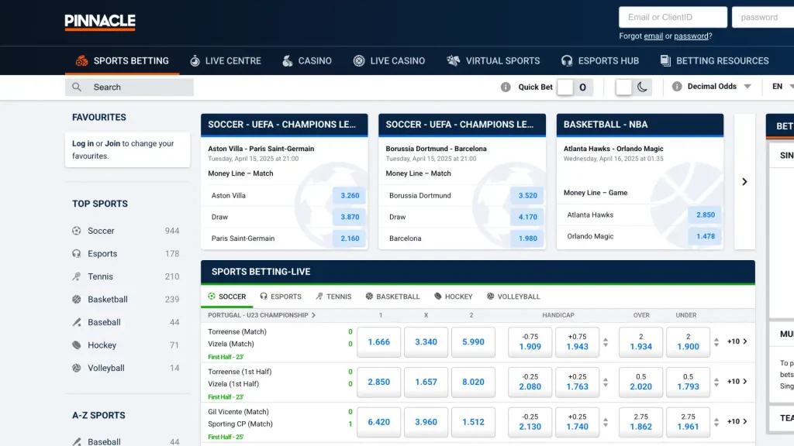This screenshot has width=794, height=446.
Task: Switch to the Live Casino section
Action: tap(389, 60)
